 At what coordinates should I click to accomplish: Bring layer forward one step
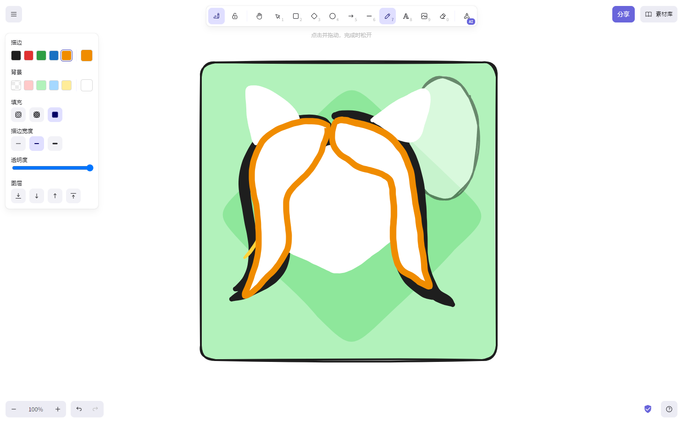tap(55, 196)
